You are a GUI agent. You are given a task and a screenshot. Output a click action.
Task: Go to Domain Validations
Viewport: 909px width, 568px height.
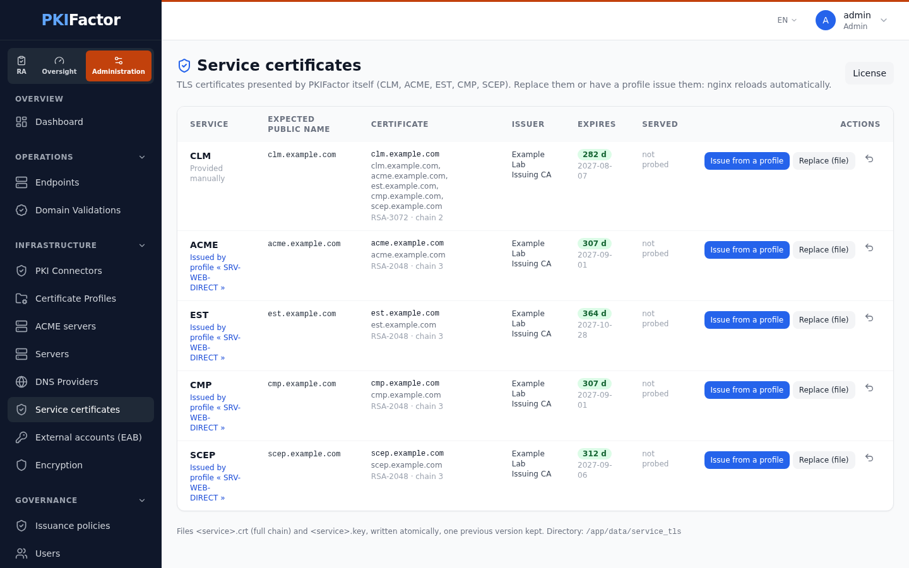point(81,210)
